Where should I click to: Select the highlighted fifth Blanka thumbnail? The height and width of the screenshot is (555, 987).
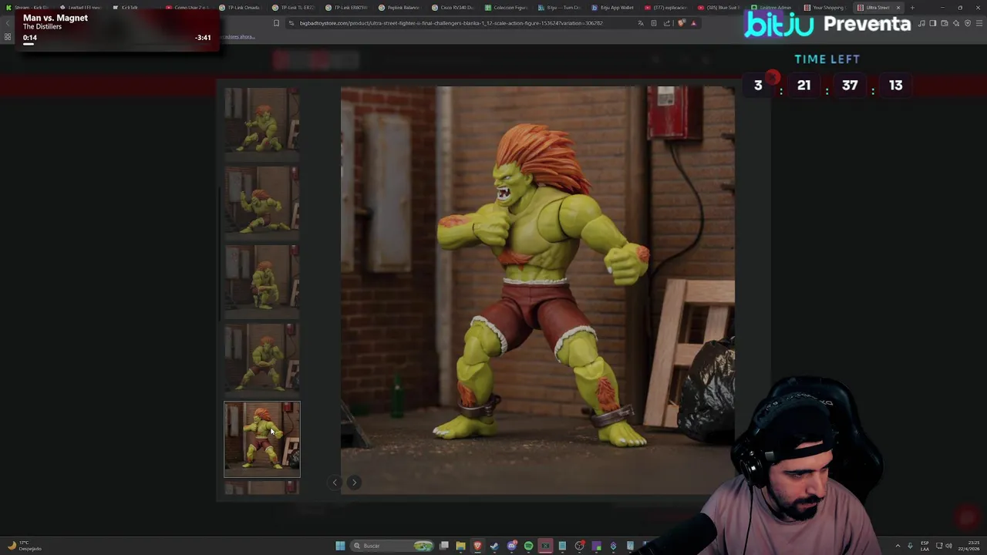point(262,439)
